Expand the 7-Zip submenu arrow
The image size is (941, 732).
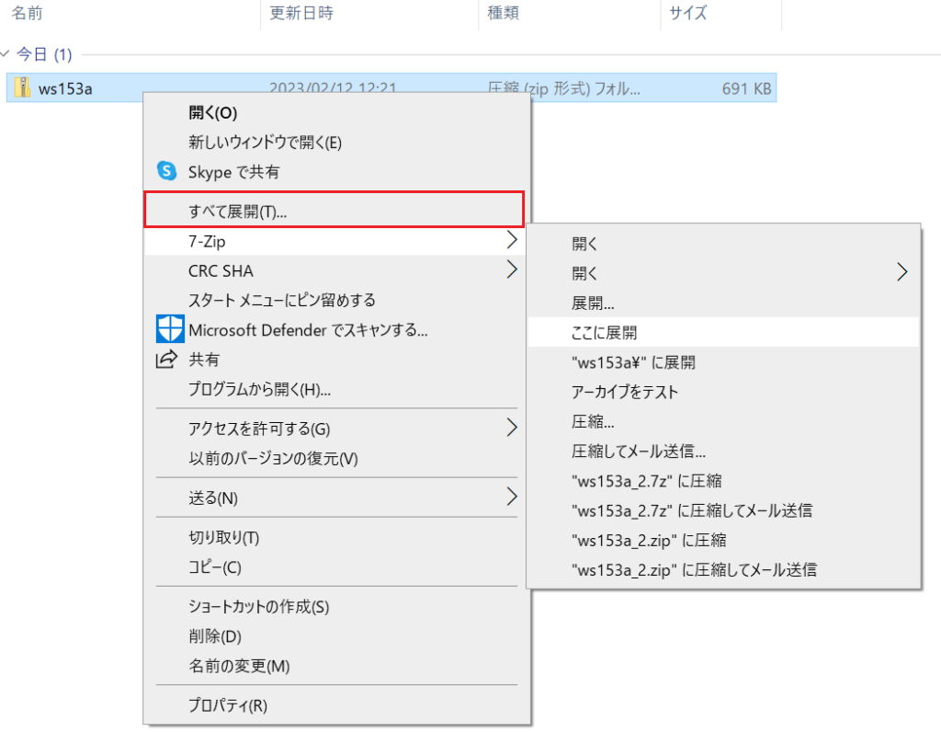511,241
